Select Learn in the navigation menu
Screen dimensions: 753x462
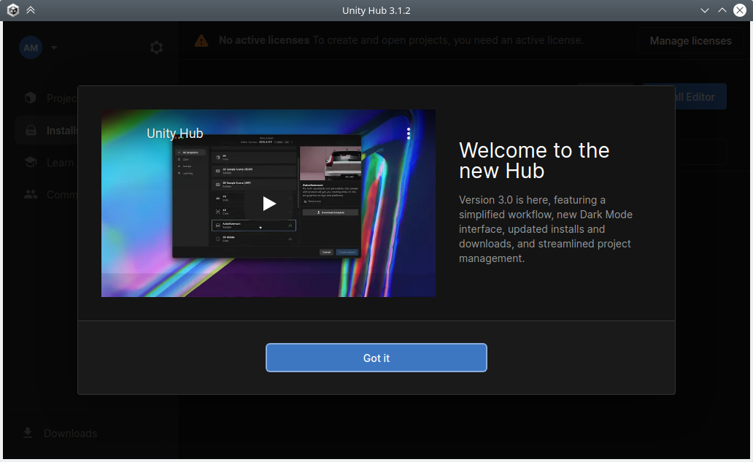[x=61, y=162]
